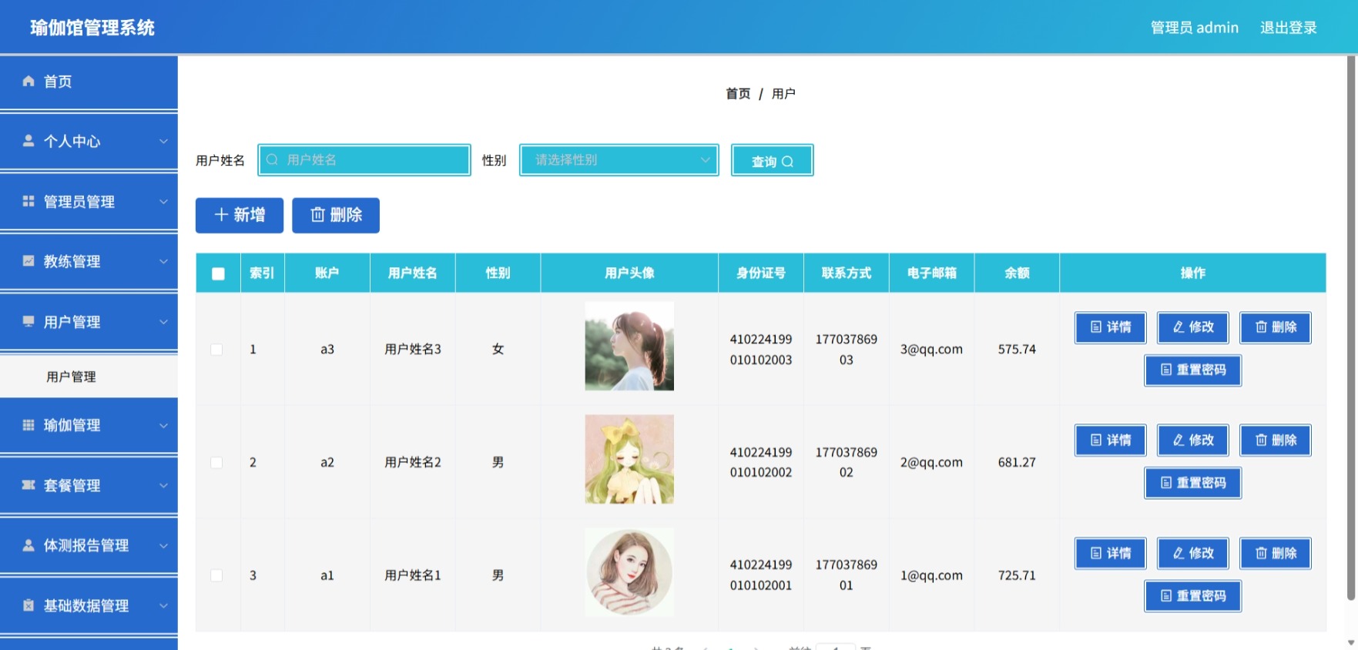
Task: Click the user icon beside 体测报告管理
Action: point(29,545)
